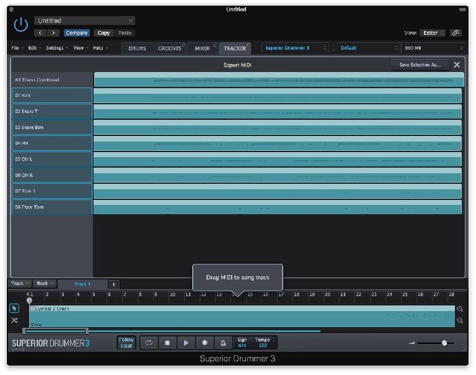Start recording with the record button
Image resolution: width=476 pixels, height=375 pixels.
coord(205,343)
